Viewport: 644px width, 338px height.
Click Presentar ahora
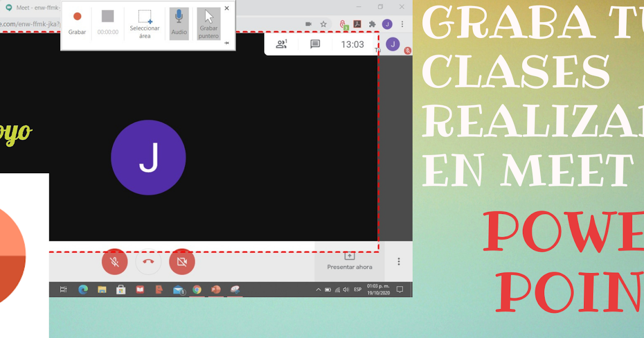[349, 261]
